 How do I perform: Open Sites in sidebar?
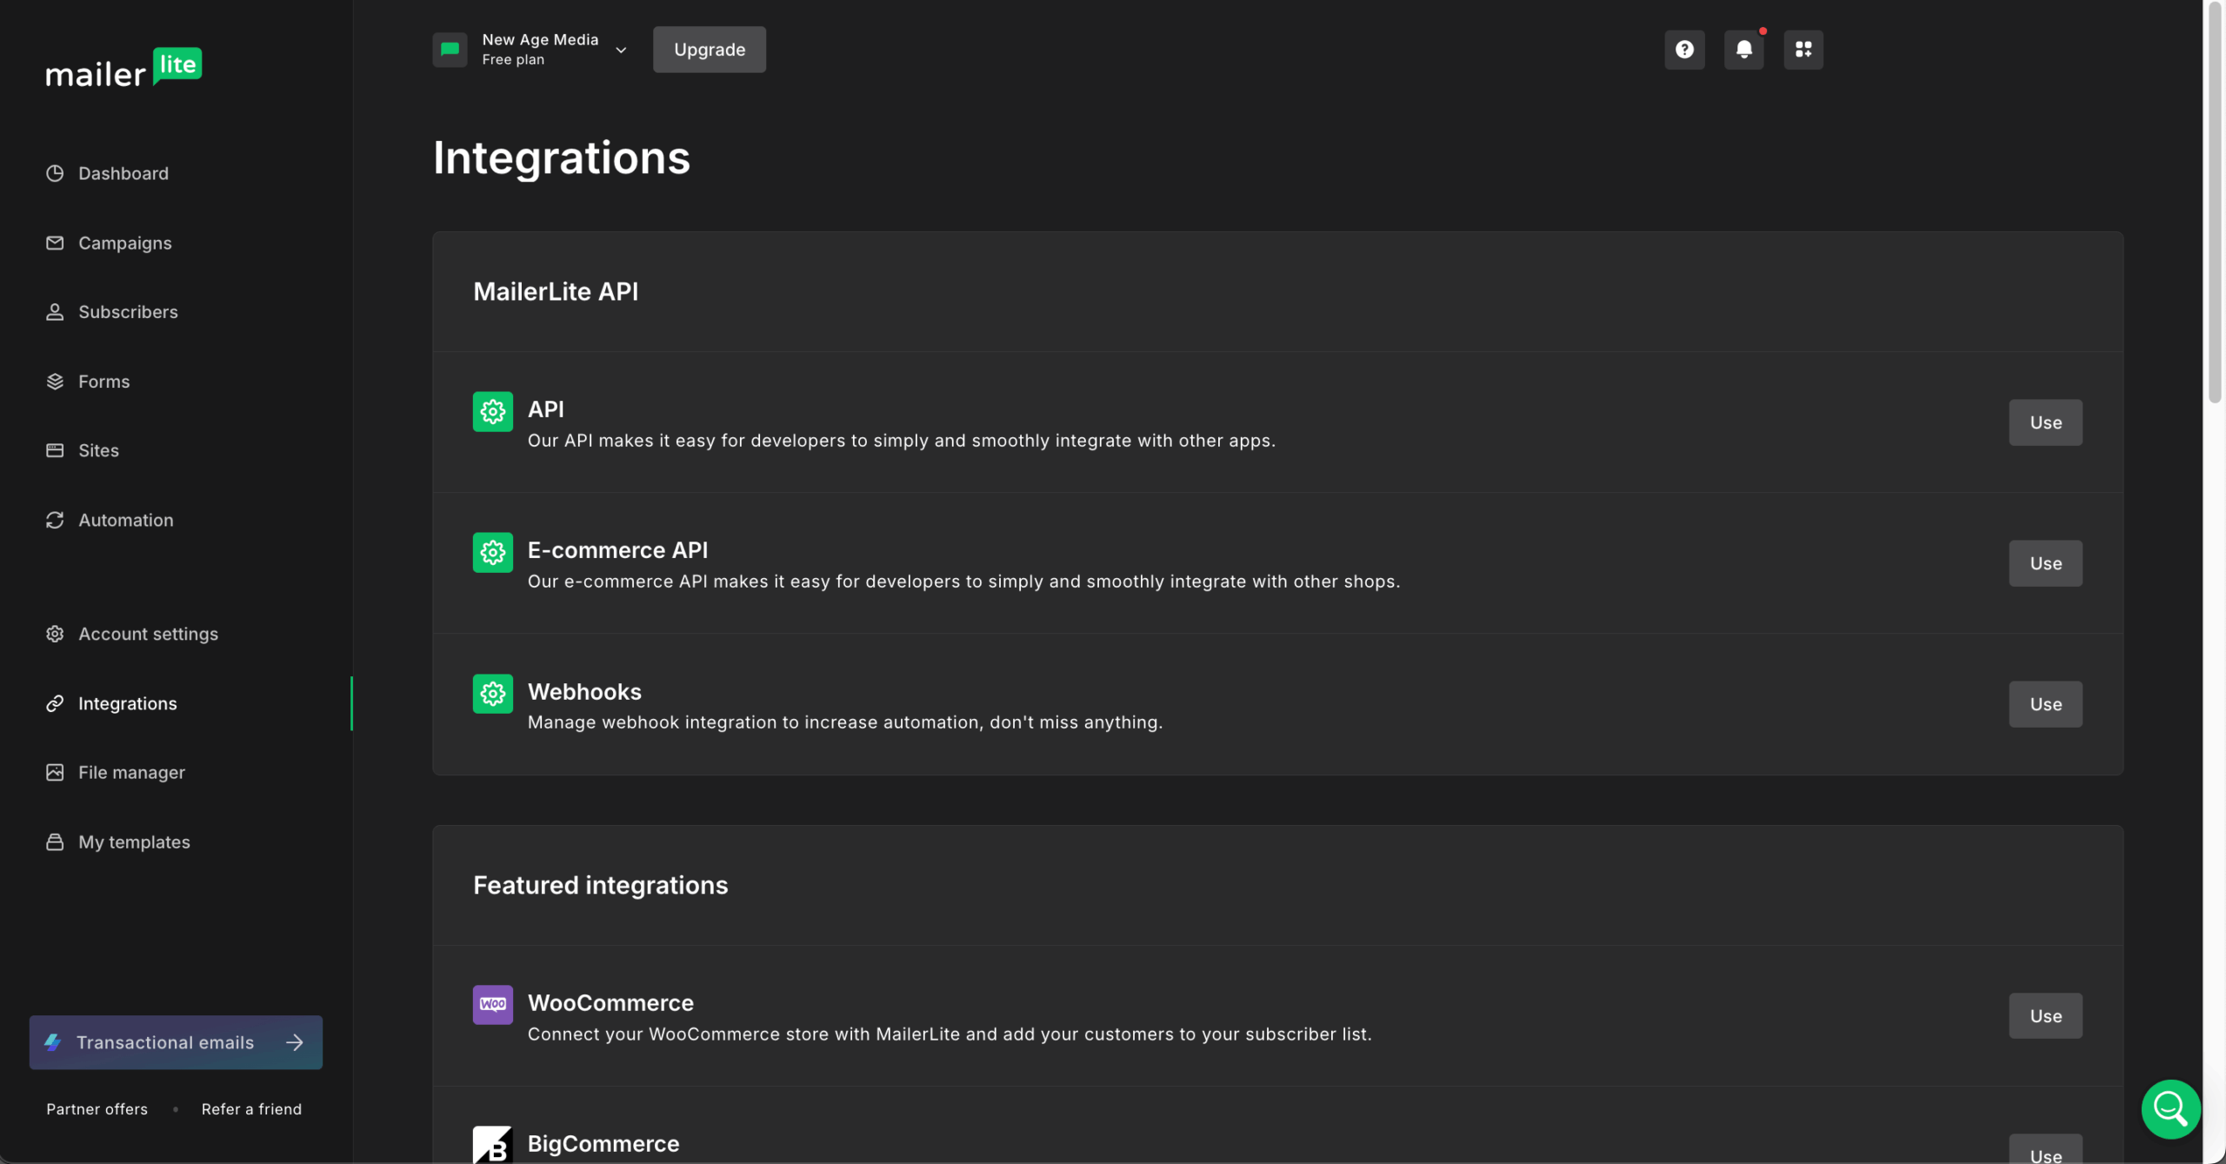pyautogui.click(x=98, y=450)
